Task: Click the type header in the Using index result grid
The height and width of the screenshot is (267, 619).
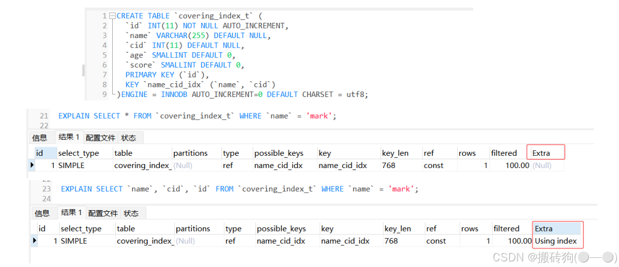Action: click(x=239, y=228)
